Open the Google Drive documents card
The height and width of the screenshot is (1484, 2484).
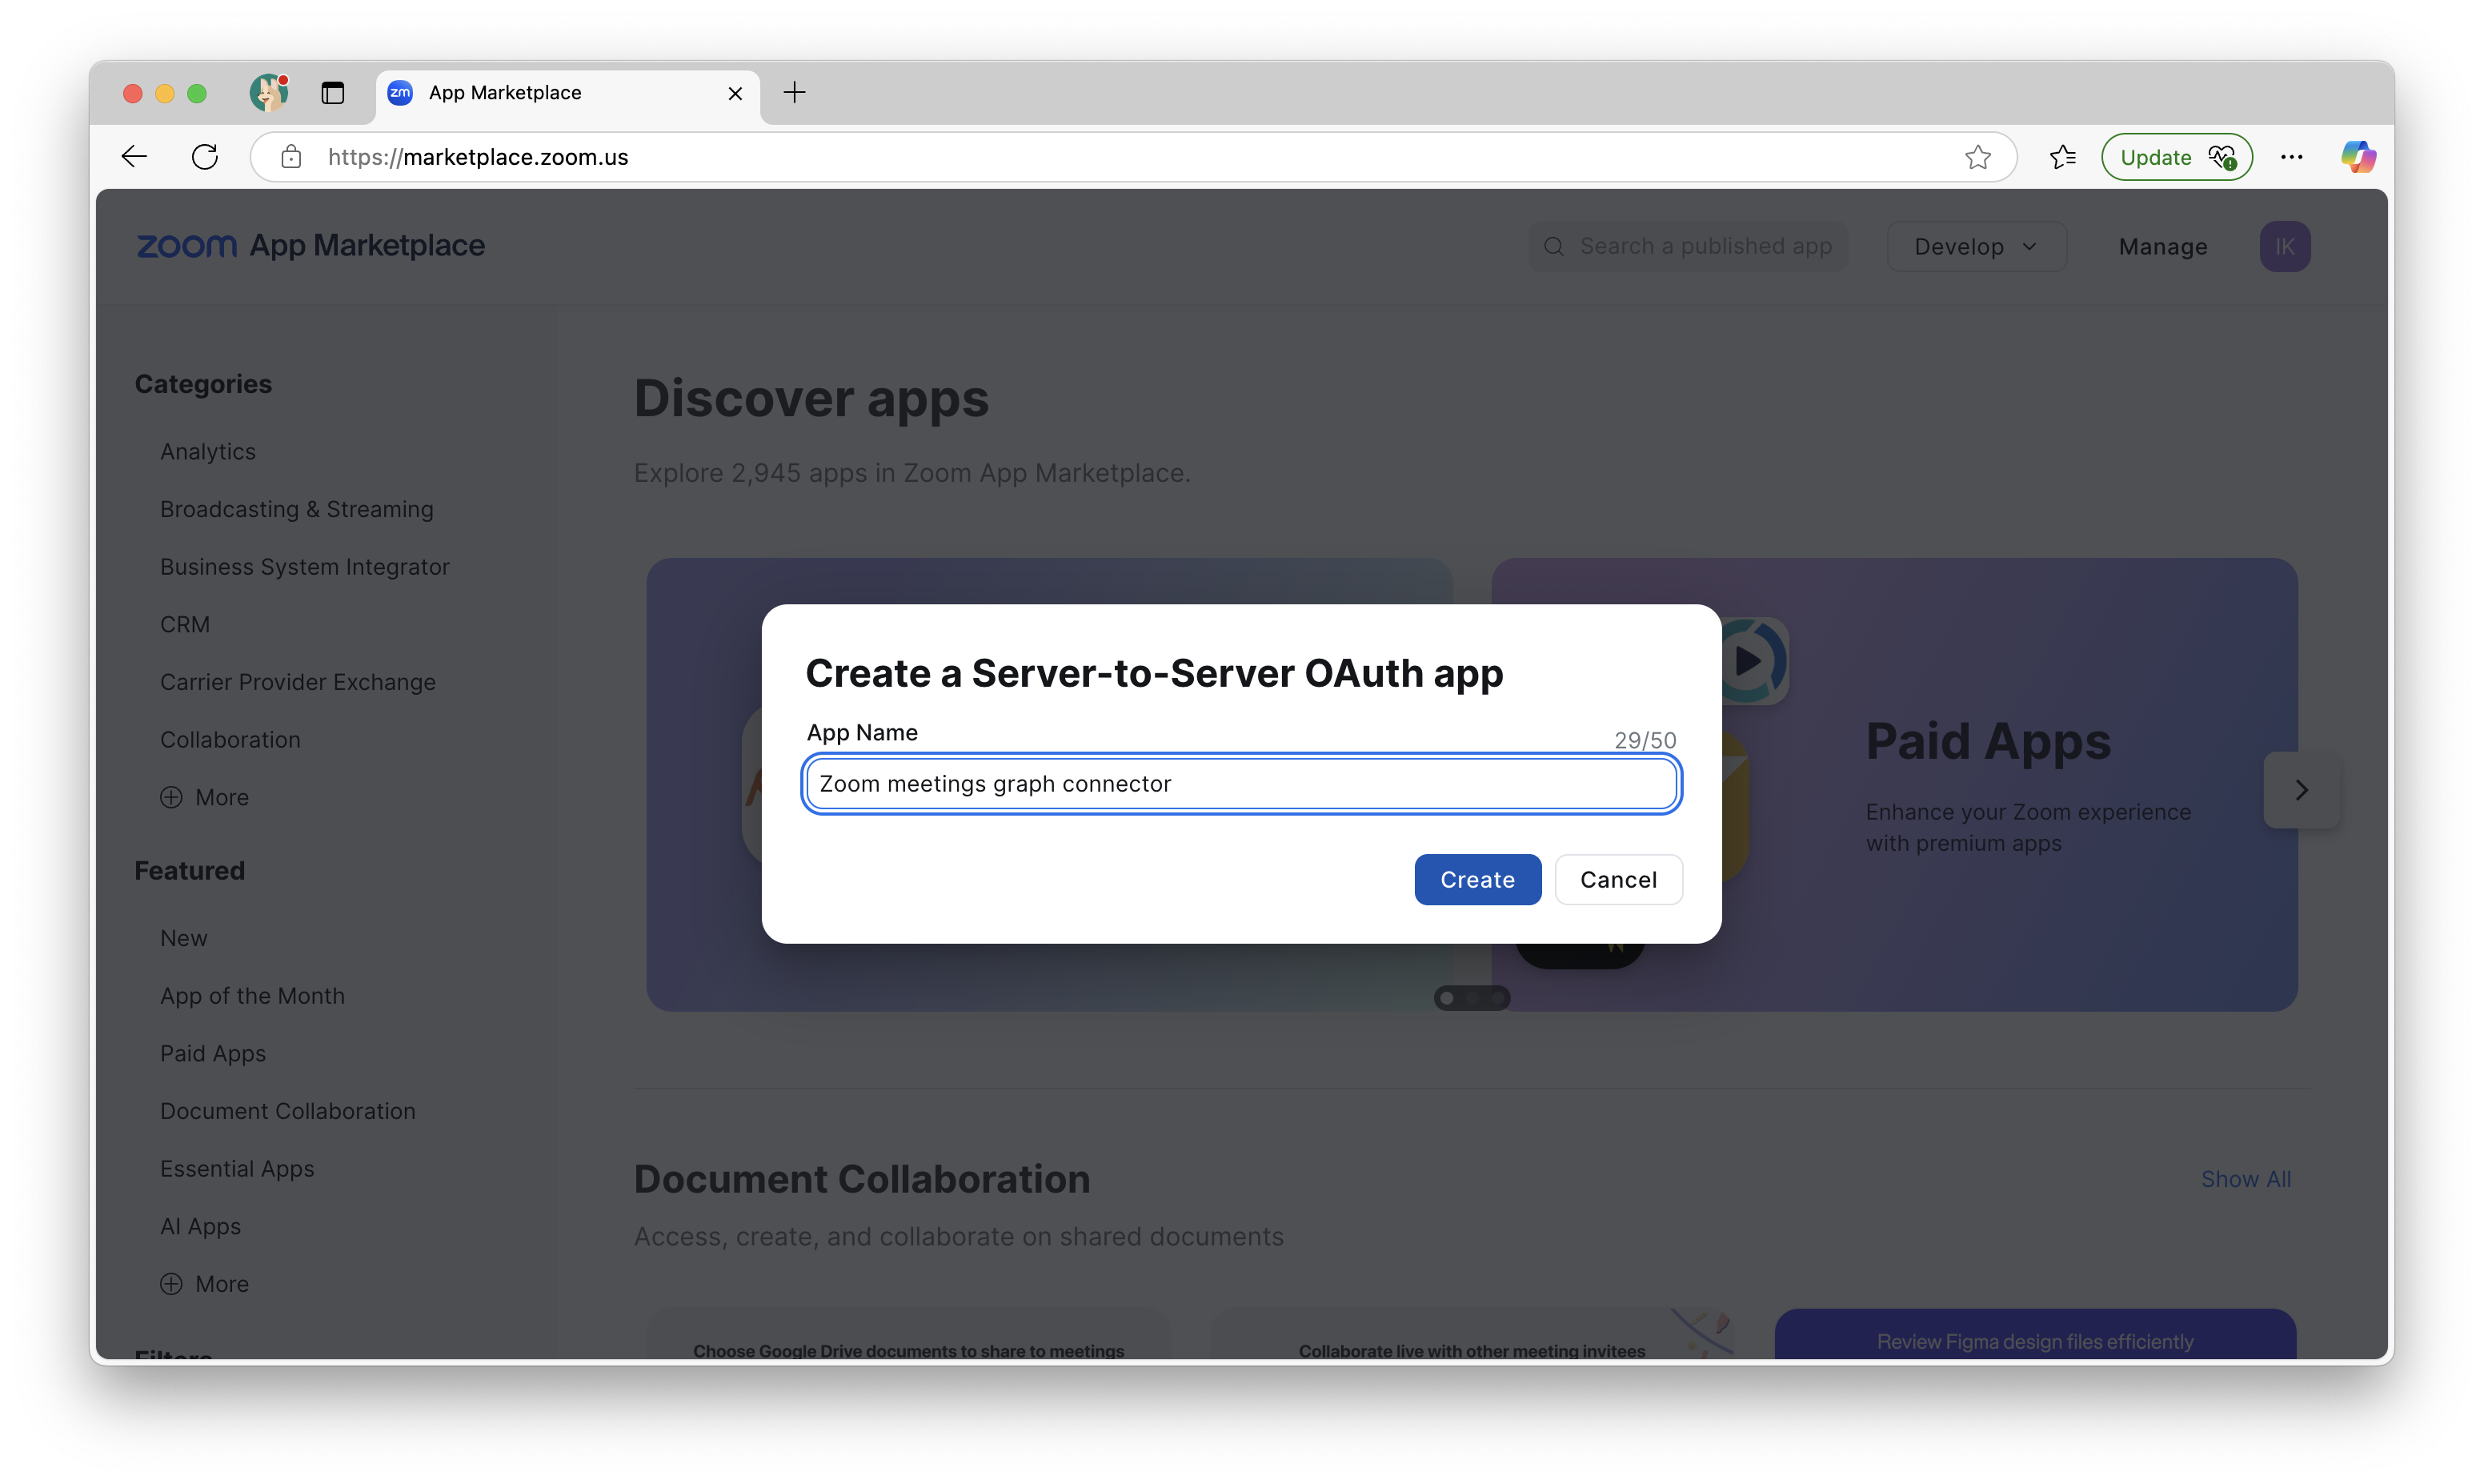(x=908, y=1334)
